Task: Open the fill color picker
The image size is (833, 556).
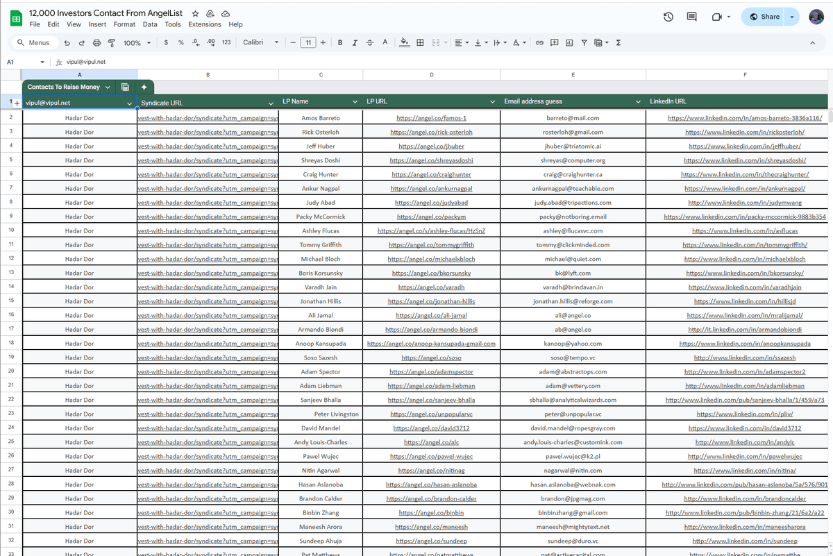Action: pos(405,42)
